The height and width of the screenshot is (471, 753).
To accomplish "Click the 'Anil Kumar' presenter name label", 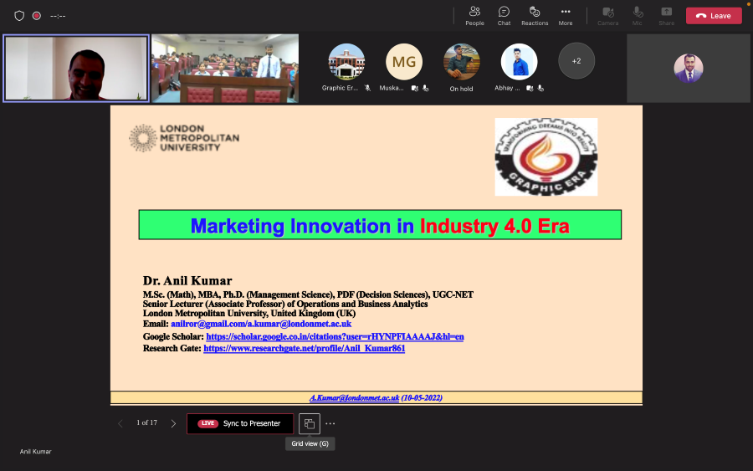I will tap(35, 451).
